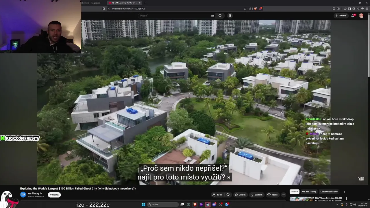Like the video with 49 tis. button
The height and width of the screenshot is (208, 370).
click(x=217, y=195)
